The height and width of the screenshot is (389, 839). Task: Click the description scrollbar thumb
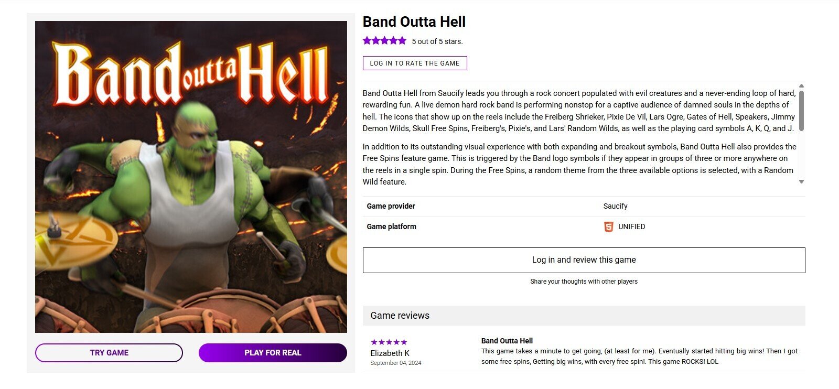pos(801,111)
